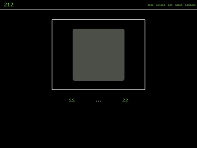
Task: Open the Contact link
Action: (x=190, y=5)
